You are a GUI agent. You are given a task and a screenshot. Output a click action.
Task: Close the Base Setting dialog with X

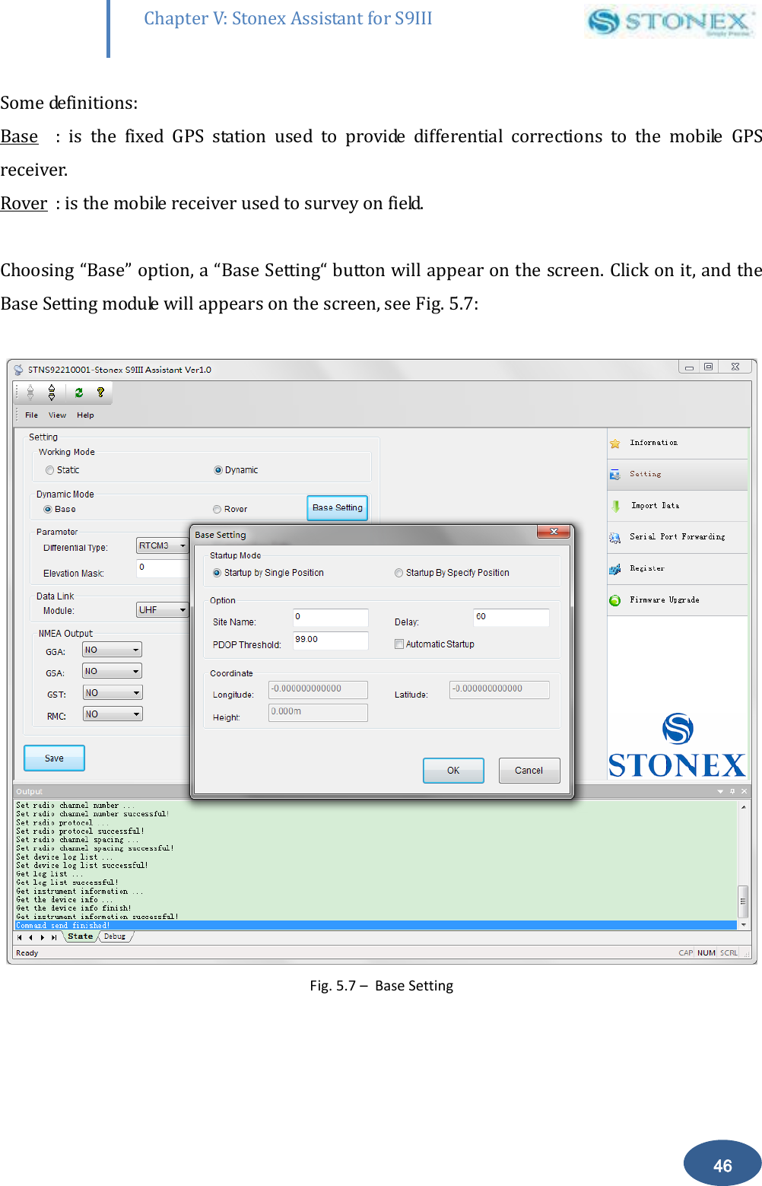554,531
